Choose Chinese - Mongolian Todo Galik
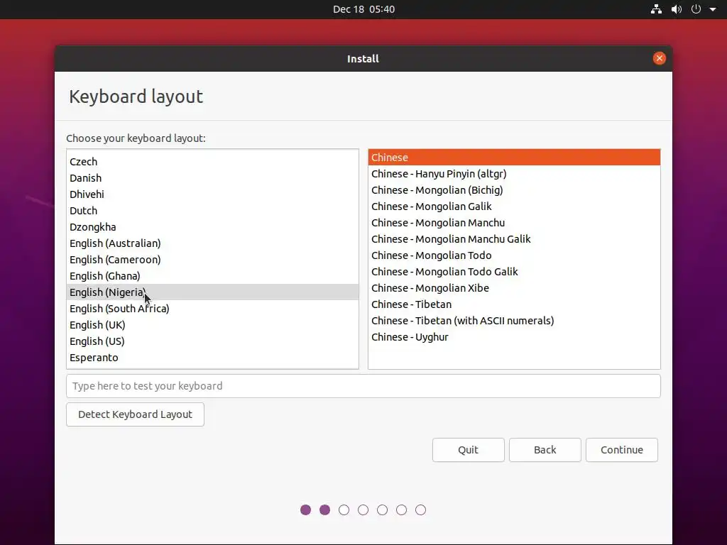The width and height of the screenshot is (727, 545). click(x=514, y=272)
